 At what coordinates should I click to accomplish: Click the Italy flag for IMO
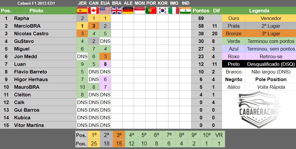[174, 11]
